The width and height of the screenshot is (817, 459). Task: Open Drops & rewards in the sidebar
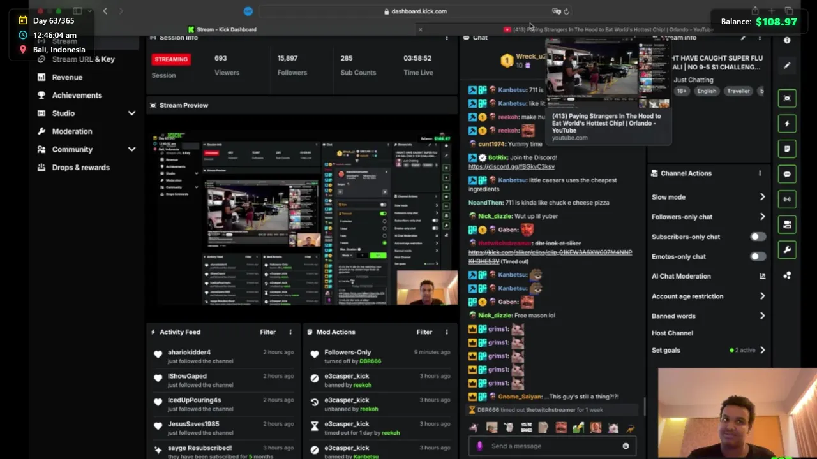pyautogui.click(x=81, y=168)
